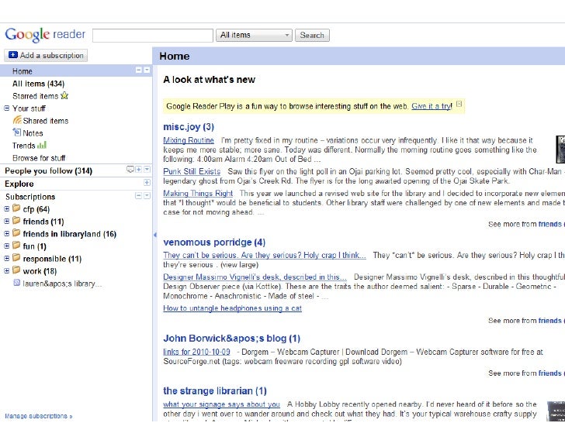
Task: Click the Trends bar chart icon
Action: (x=42, y=145)
